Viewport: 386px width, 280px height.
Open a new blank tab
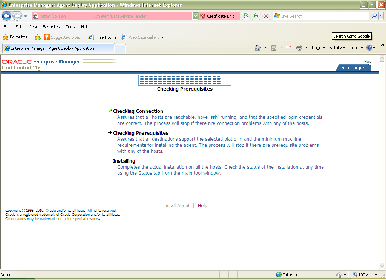120,48
